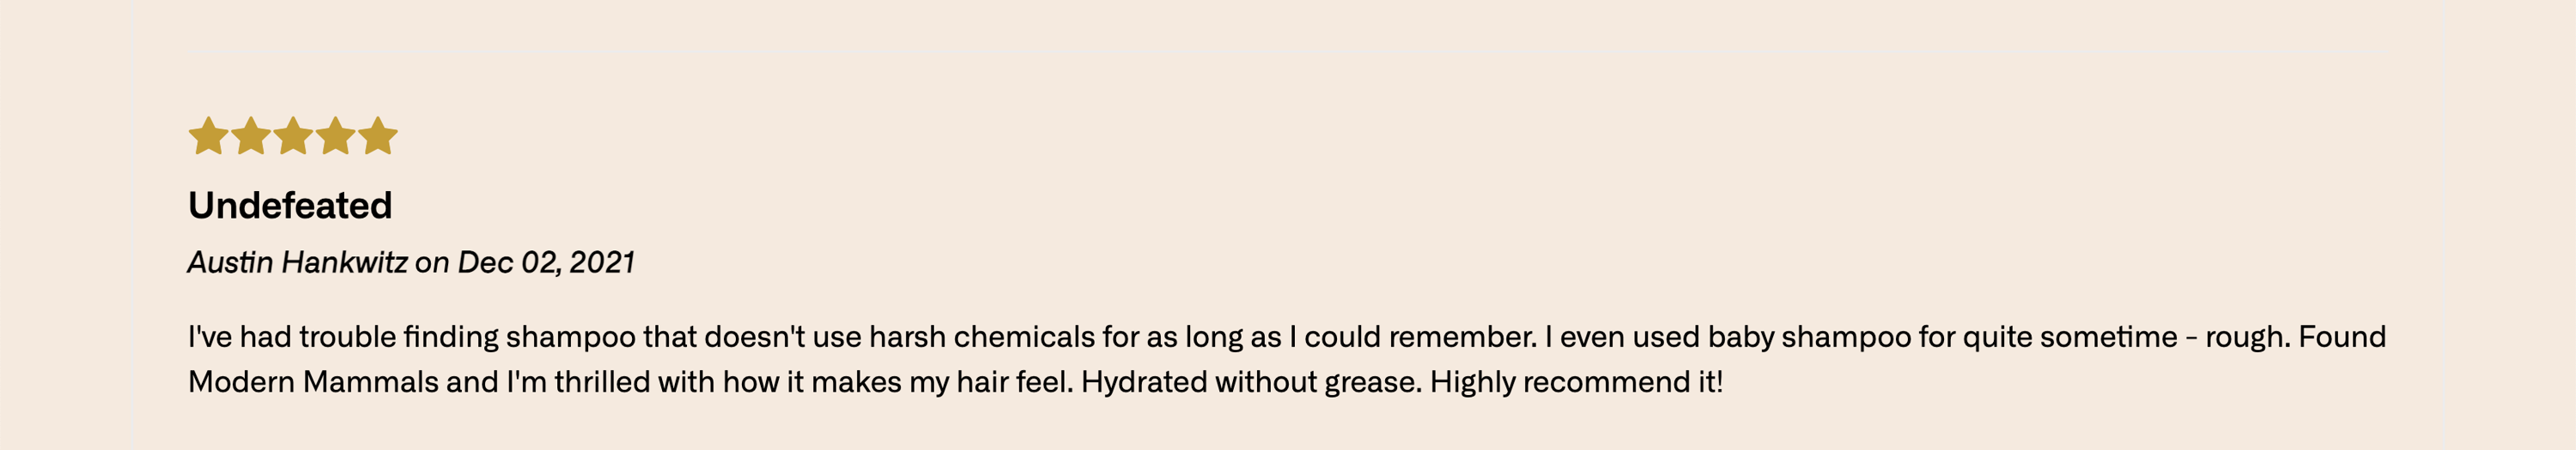This screenshot has height=450, width=2576.
Task: Click the "Undefeated" review title
Action: (290, 206)
